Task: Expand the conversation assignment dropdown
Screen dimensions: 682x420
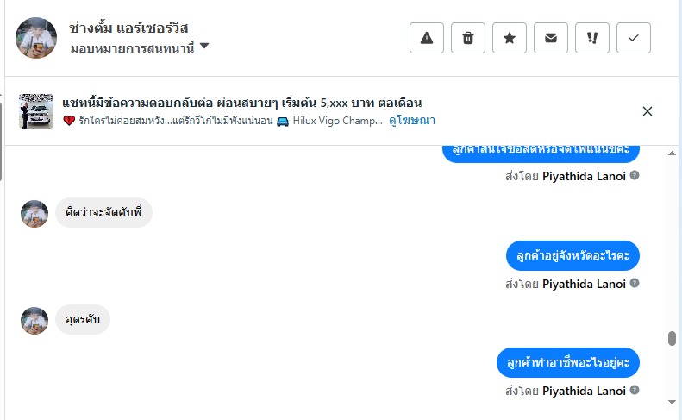Action: (x=204, y=47)
